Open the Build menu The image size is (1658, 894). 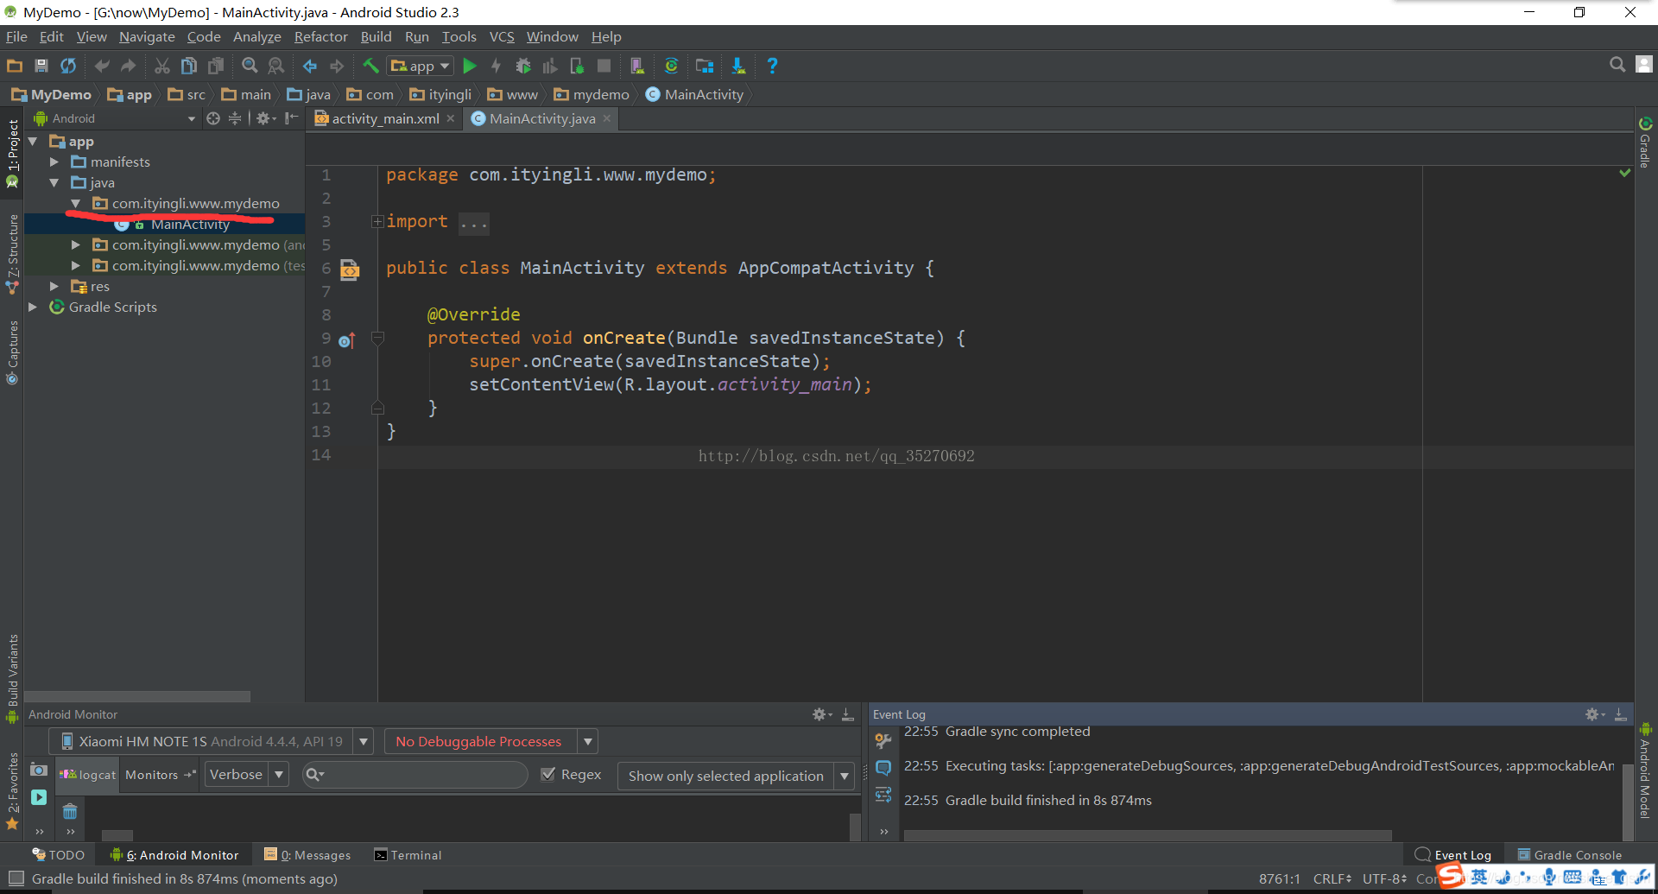(376, 36)
